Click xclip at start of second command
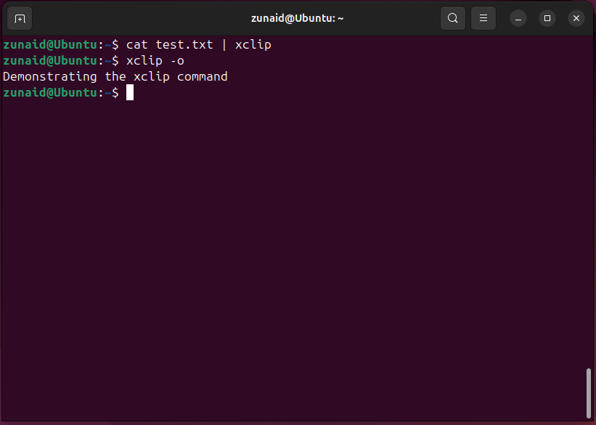Image resolution: width=596 pixels, height=425 pixels. coord(144,61)
